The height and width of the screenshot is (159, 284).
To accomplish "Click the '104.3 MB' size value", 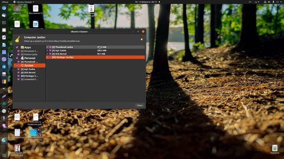I will click(102, 50).
